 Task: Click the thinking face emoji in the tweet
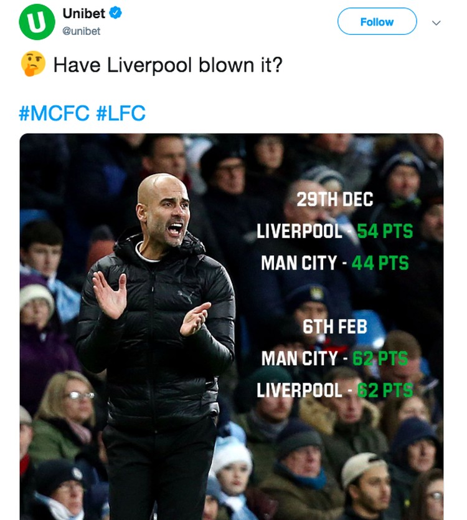[x=33, y=64]
